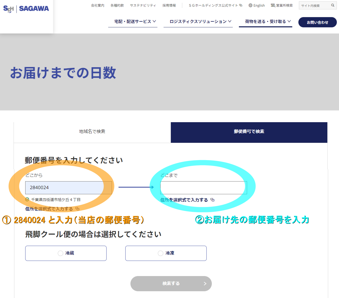Image resolution: width=339 pixels, height=298 pixels.
Task: Click the search magnifier icon
Action: 333,5
